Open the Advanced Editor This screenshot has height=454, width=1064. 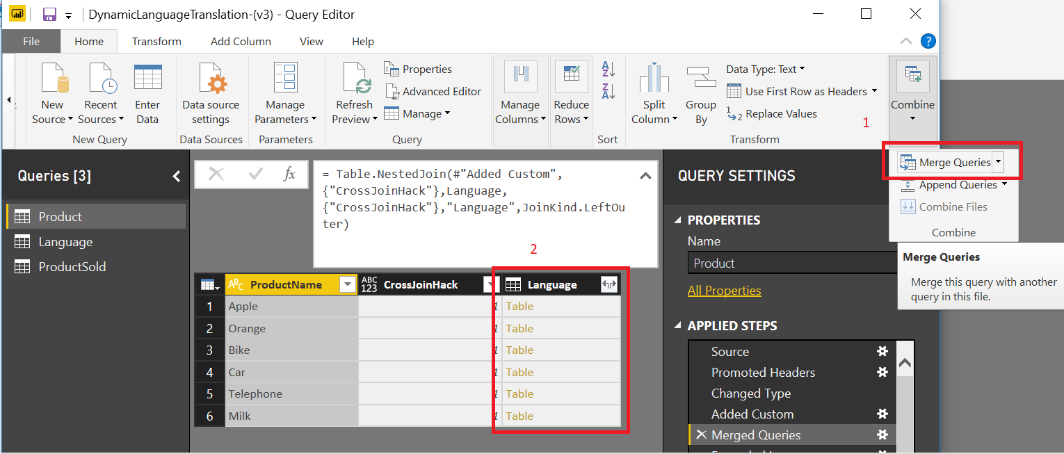433,91
